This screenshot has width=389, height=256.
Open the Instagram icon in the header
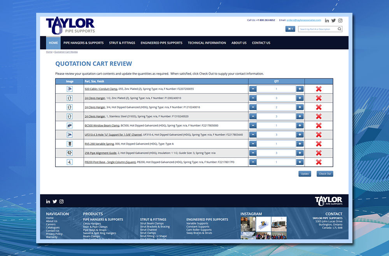coord(340,21)
